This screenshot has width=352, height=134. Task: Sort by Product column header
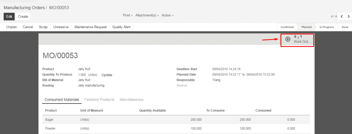point(51,110)
